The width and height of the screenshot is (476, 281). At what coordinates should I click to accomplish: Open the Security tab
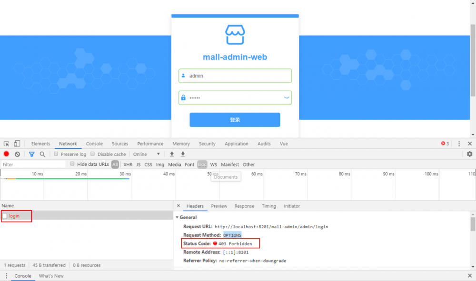(x=208, y=144)
